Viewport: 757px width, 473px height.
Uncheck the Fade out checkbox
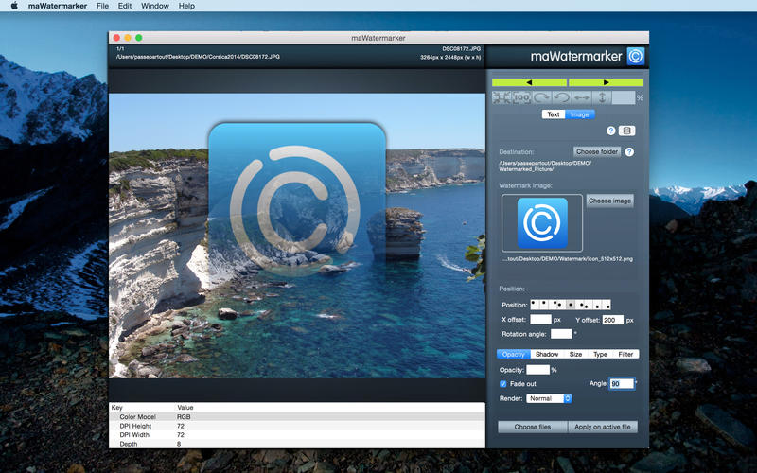click(x=503, y=384)
